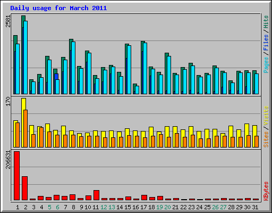
Task: Click x-axis day label 16
Action: [135, 207]
